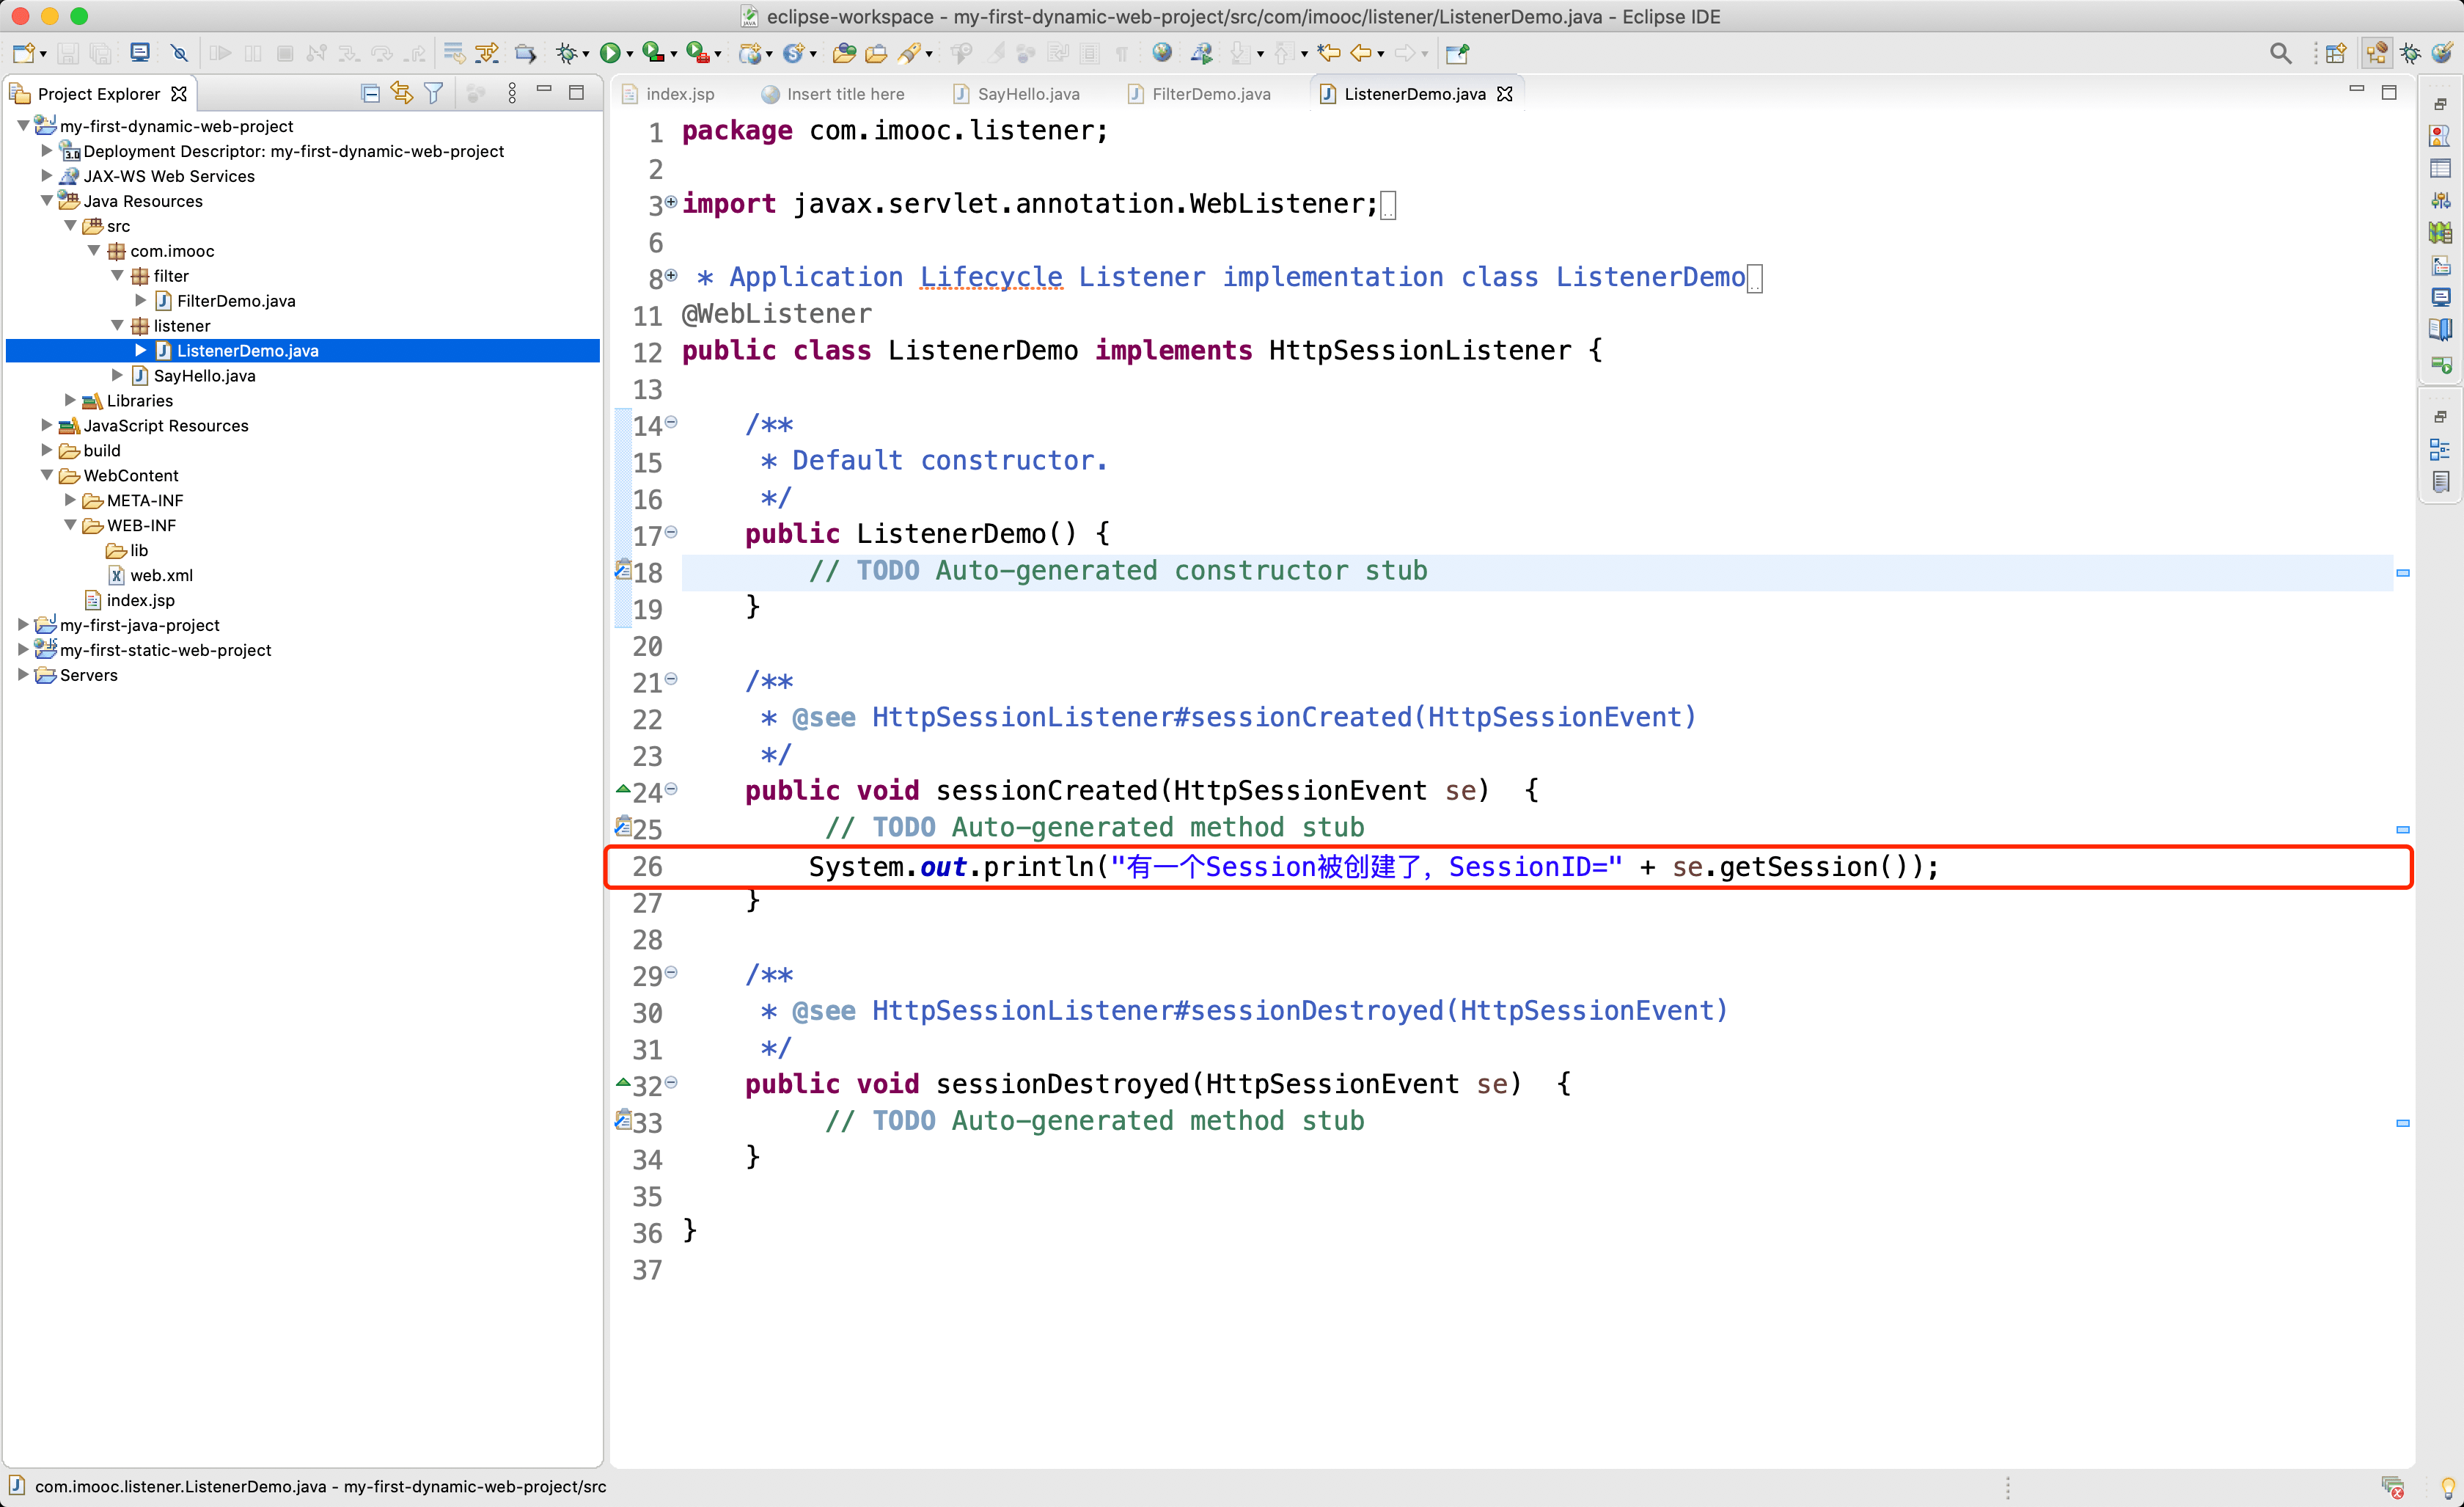Viewport: 2464px width, 1507px height.
Task: Click the Search magnifier icon
Action: [2280, 53]
